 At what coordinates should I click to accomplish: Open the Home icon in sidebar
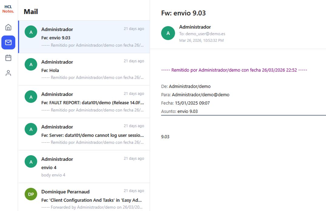coord(8,27)
